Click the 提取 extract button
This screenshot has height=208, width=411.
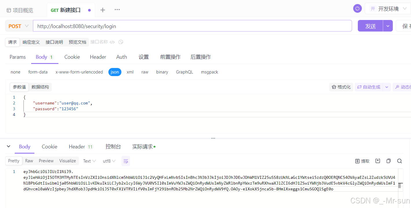(x=362, y=161)
